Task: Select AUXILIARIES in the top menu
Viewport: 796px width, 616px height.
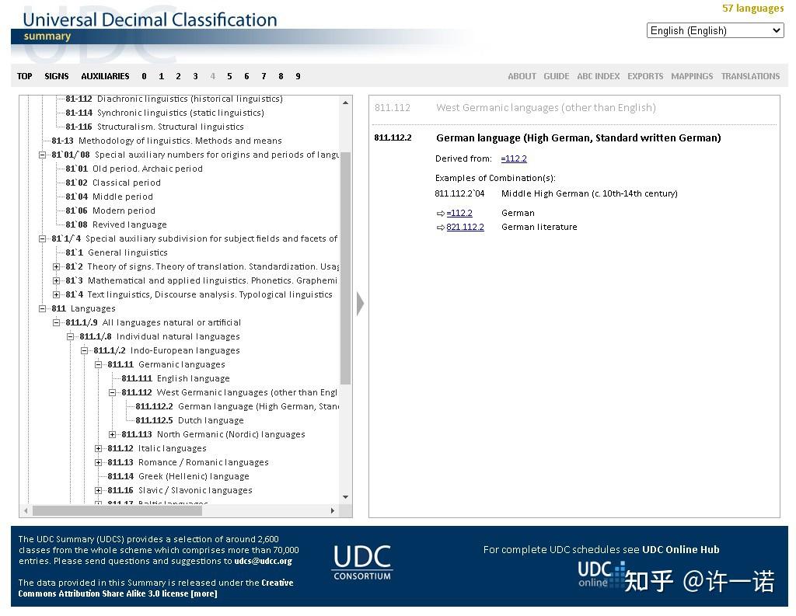Action: [x=105, y=76]
